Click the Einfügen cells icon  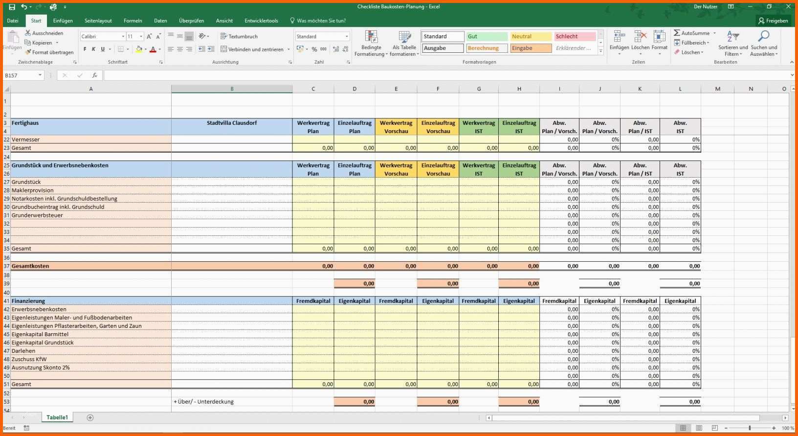point(619,37)
